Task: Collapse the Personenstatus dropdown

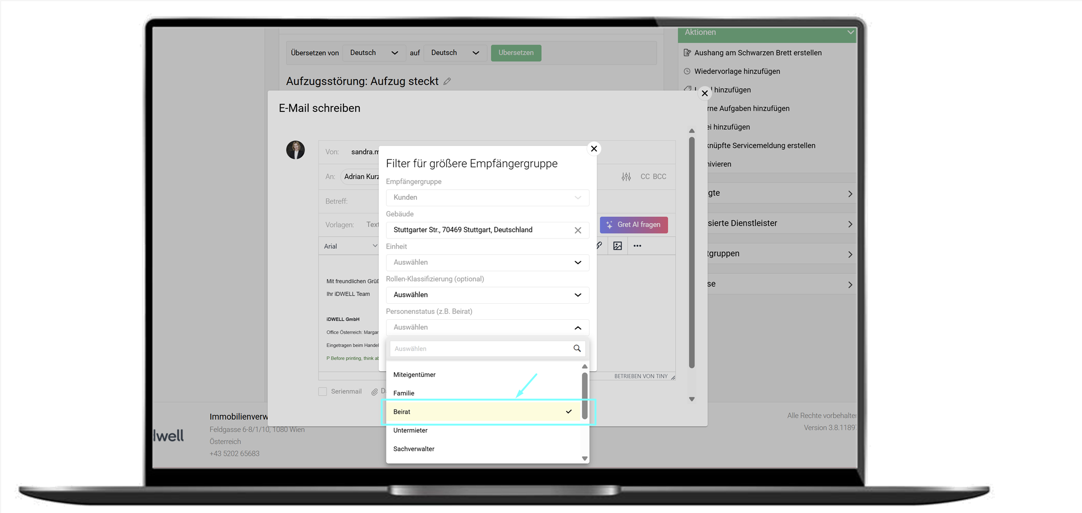Action: coord(578,327)
